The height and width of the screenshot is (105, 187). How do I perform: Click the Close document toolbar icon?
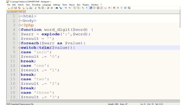coord(23,8)
